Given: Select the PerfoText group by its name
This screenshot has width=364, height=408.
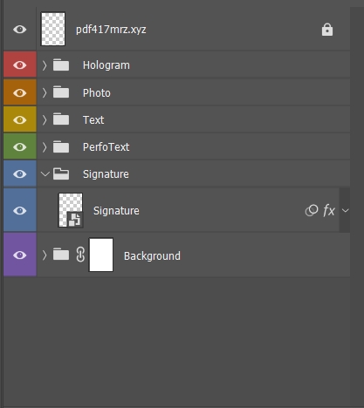Looking at the screenshot, I should coord(106,146).
